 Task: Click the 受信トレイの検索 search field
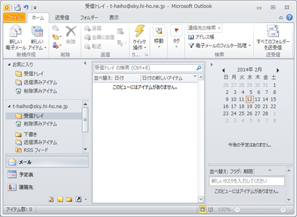tap(145, 68)
